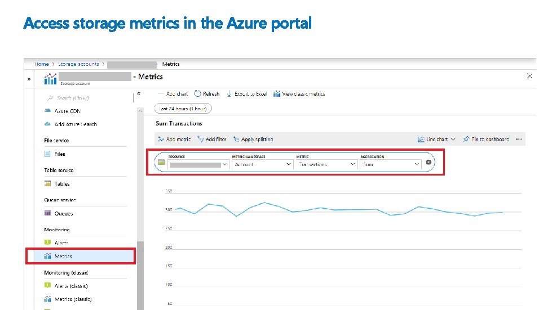Click the sidebar scrollbar thumb
This screenshot has width=552, height=310.
140,276
